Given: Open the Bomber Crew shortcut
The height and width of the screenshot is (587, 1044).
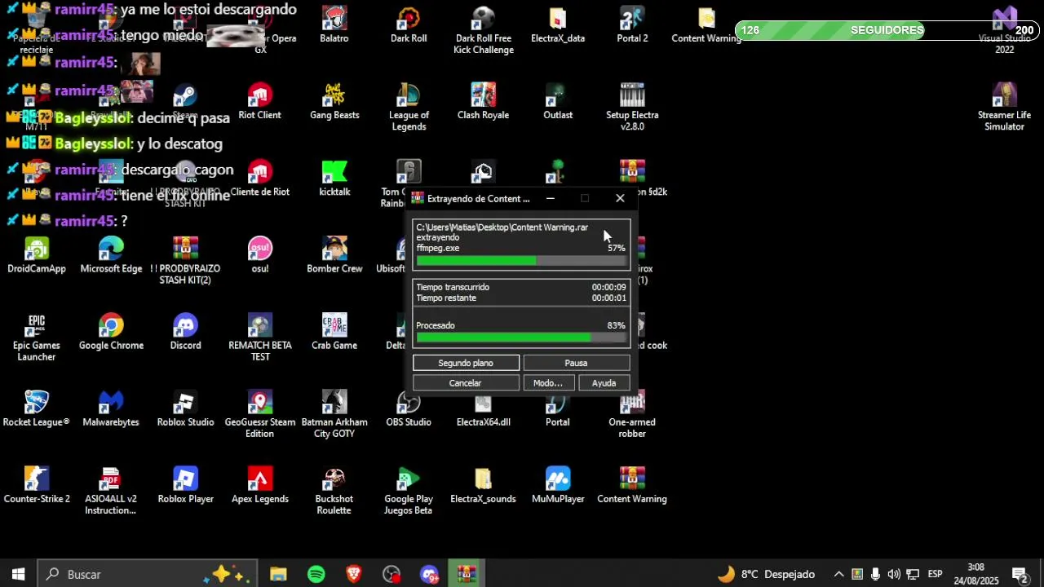Looking at the screenshot, I should point(334,254).
